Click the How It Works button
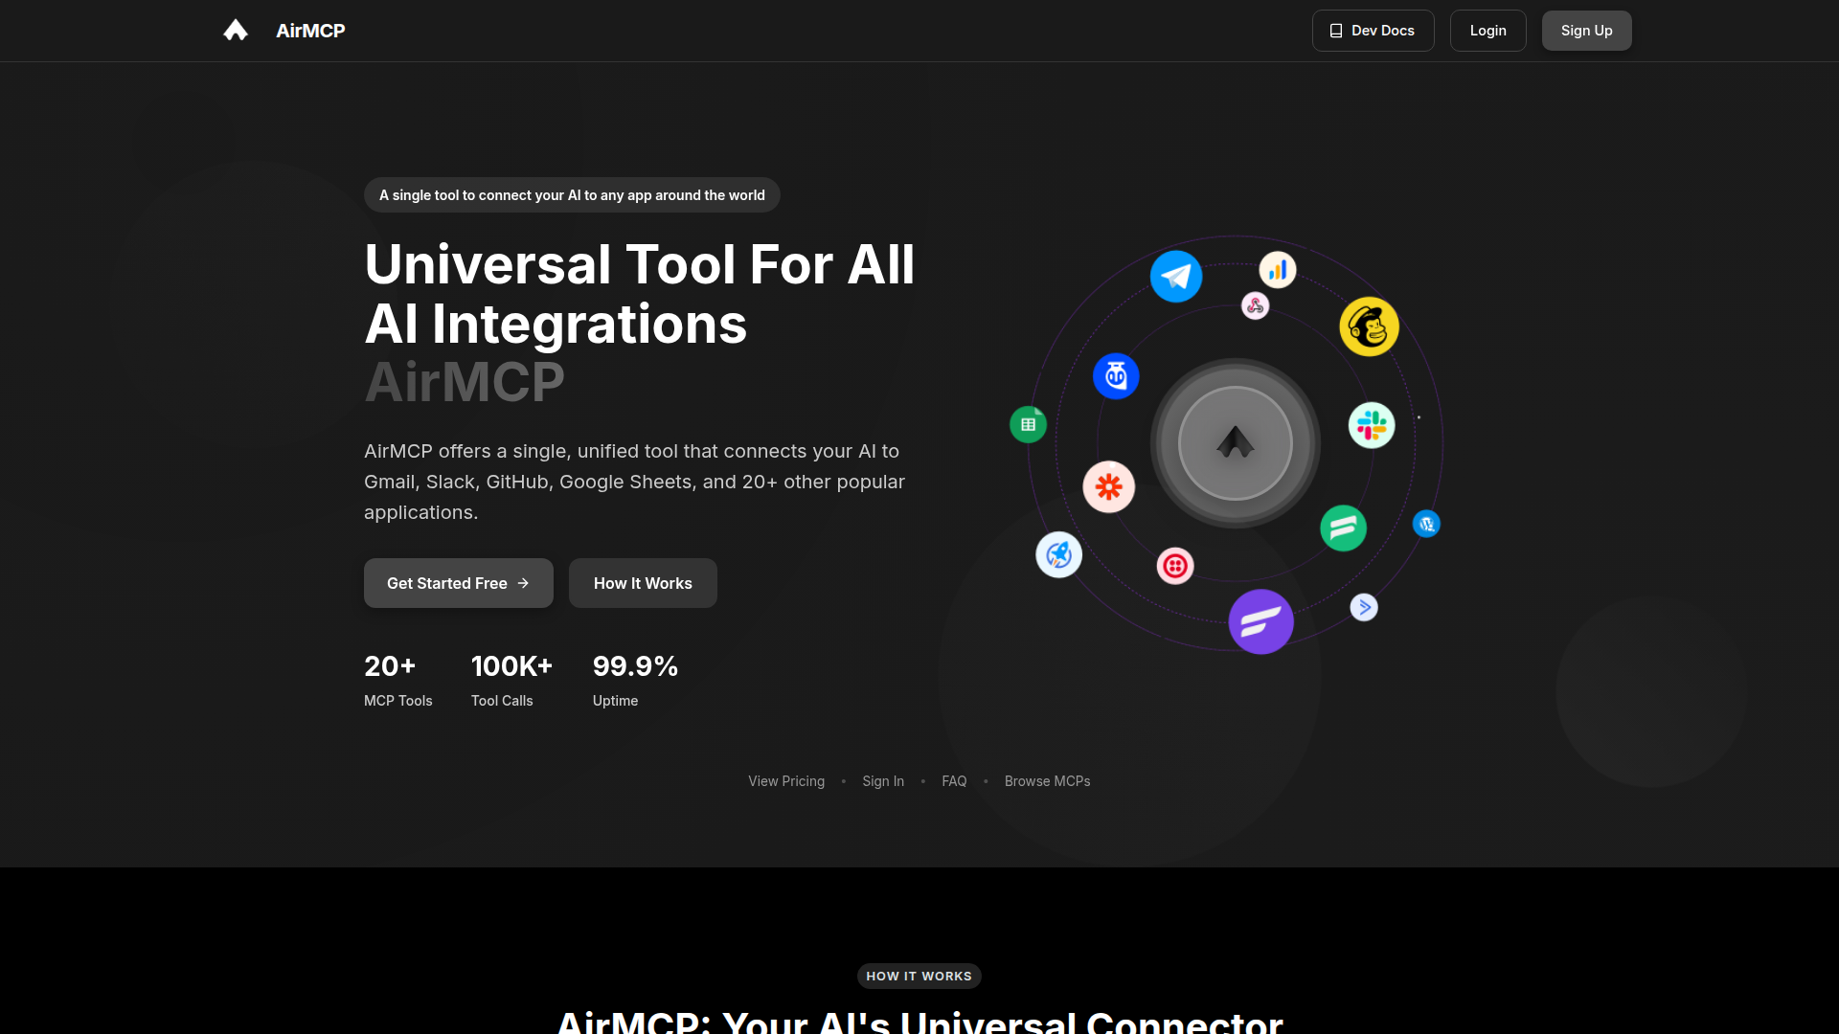 coord(643,583)
